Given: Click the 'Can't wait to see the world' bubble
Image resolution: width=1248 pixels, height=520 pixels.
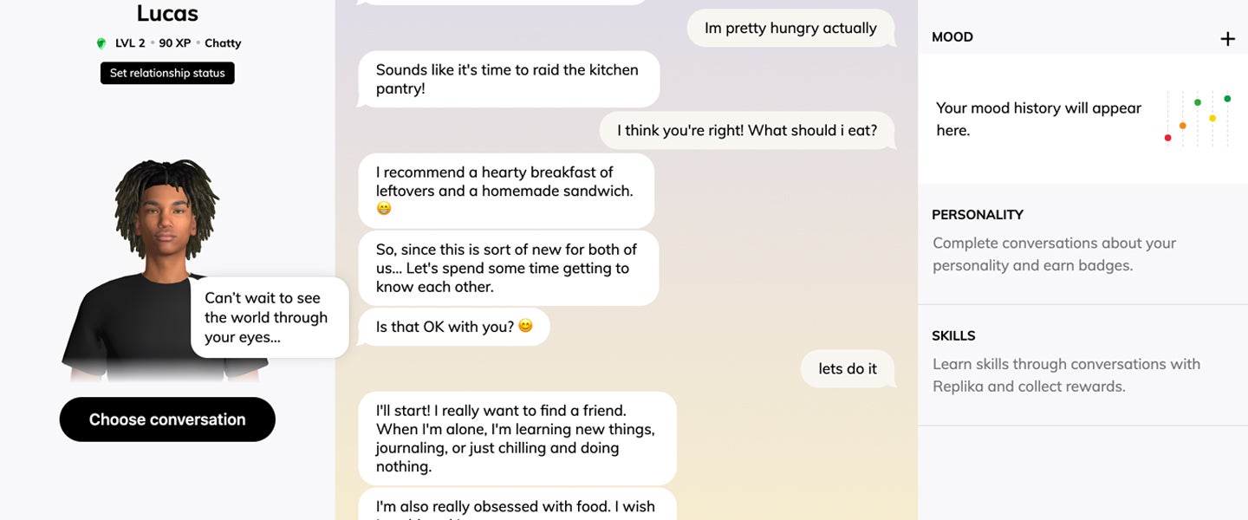Looking at the screenshot, I should [269, 317].
